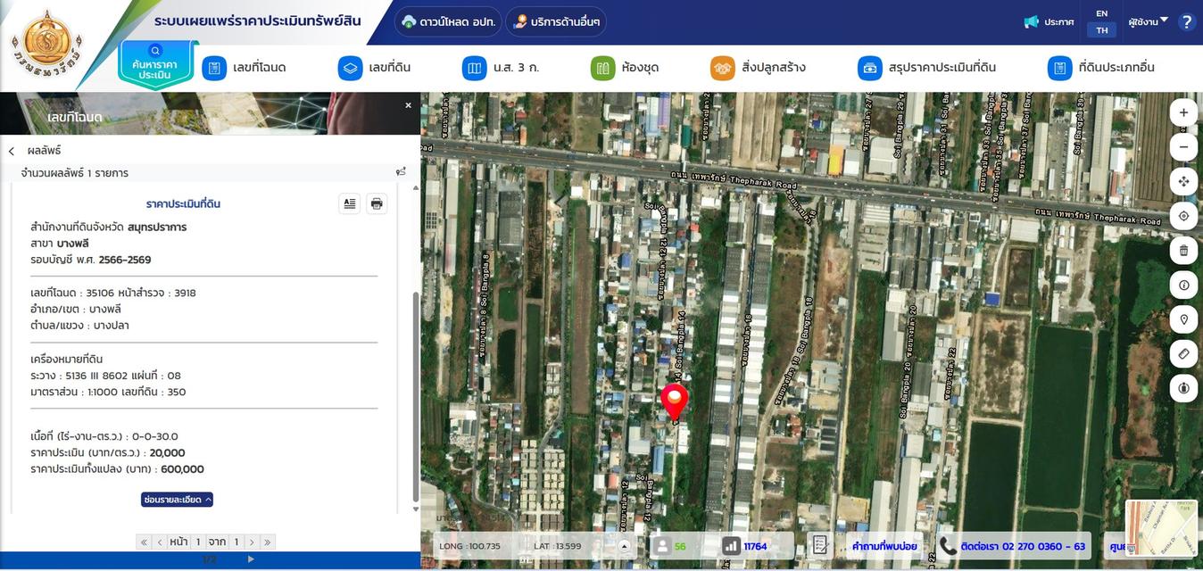Click the map zoom out (−) button

pyautogui.click(x=1183, y=147)
